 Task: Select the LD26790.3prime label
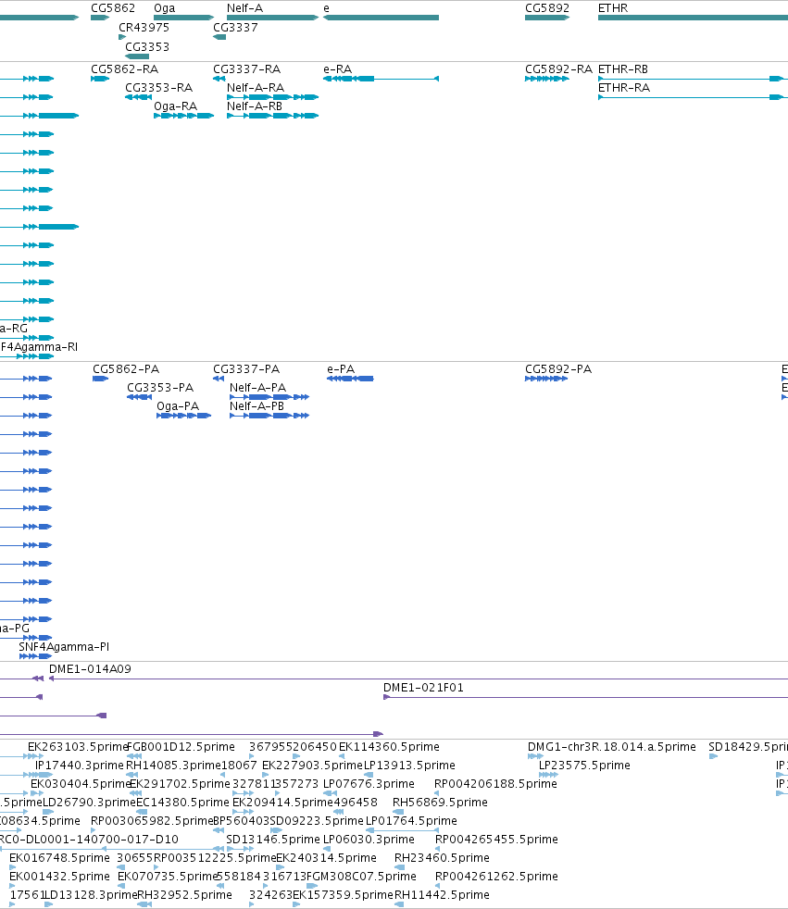[x=89, y=803]
